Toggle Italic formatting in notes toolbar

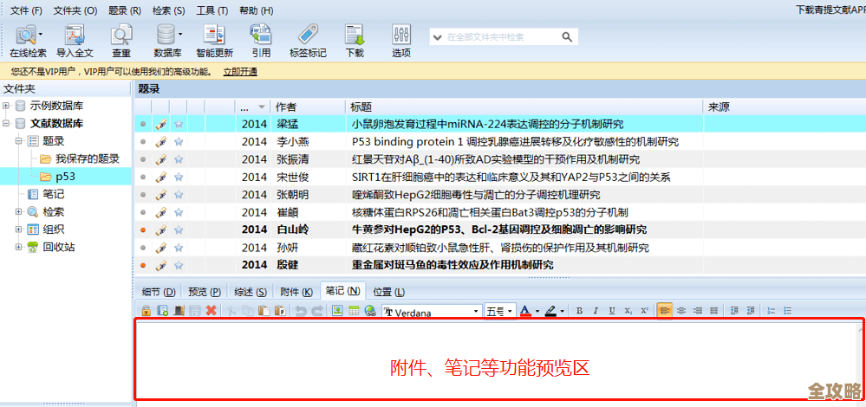point(596,311)
